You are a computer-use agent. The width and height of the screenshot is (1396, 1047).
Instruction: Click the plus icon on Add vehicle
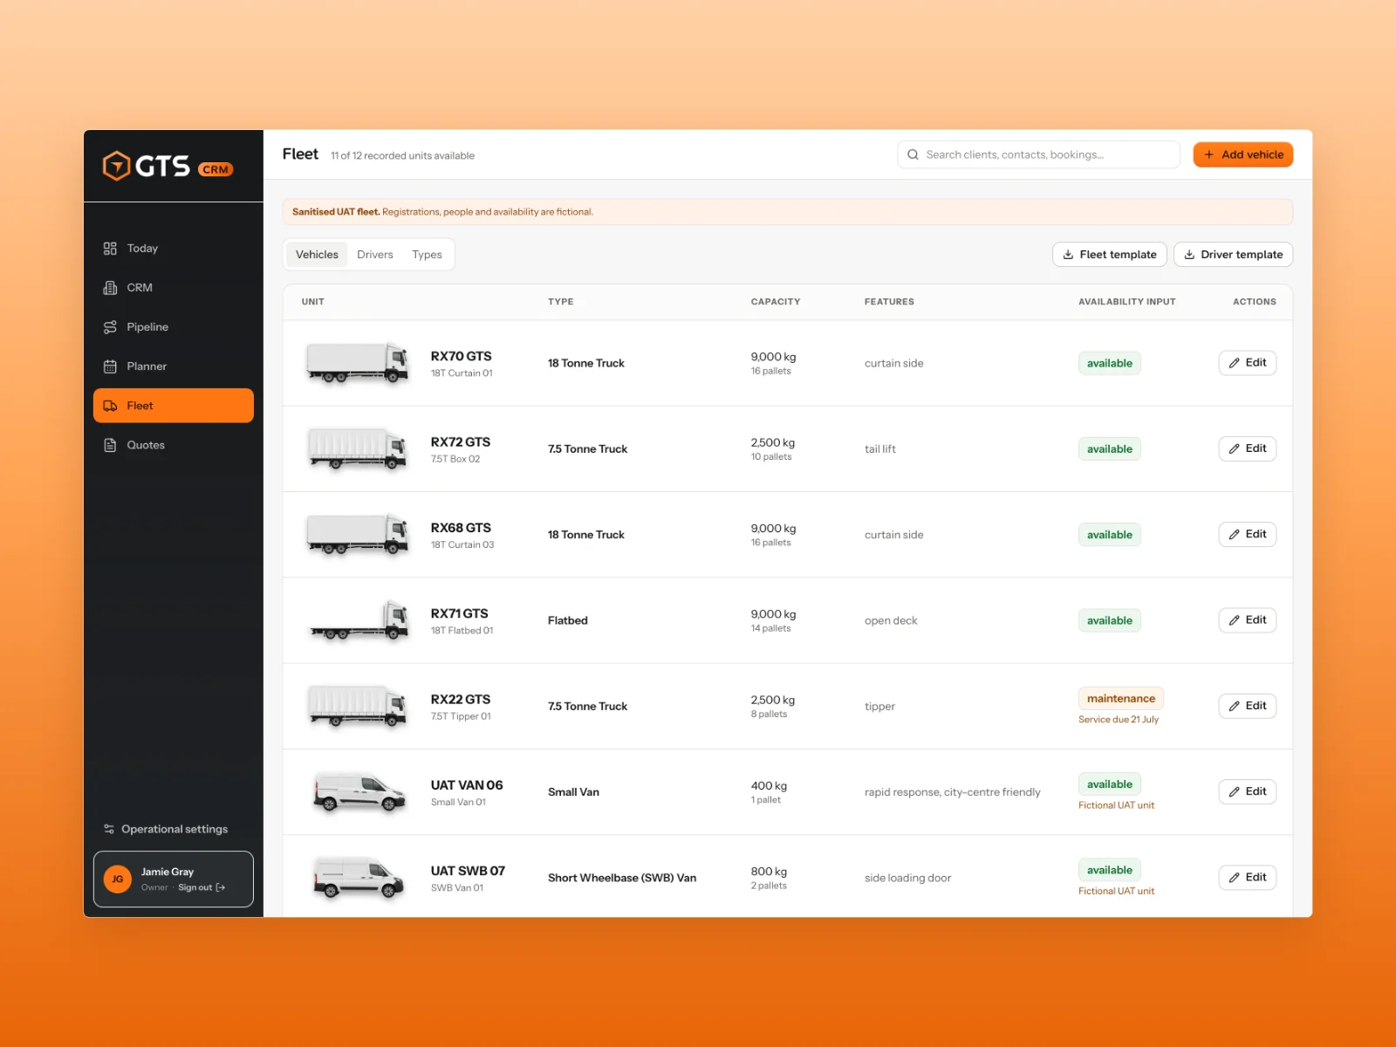point(1209,154)
